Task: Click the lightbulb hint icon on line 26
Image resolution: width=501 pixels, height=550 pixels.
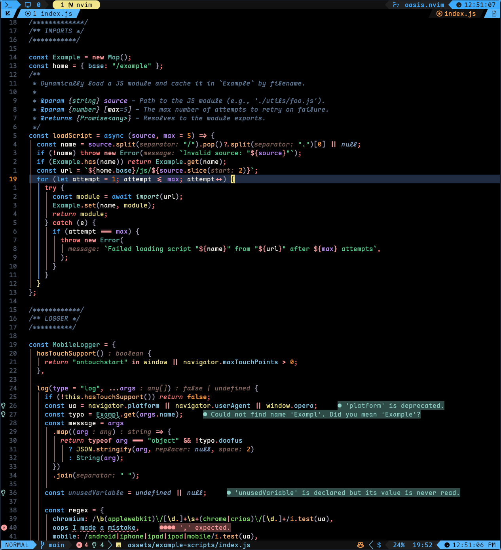Action: [x=4, y=405]
